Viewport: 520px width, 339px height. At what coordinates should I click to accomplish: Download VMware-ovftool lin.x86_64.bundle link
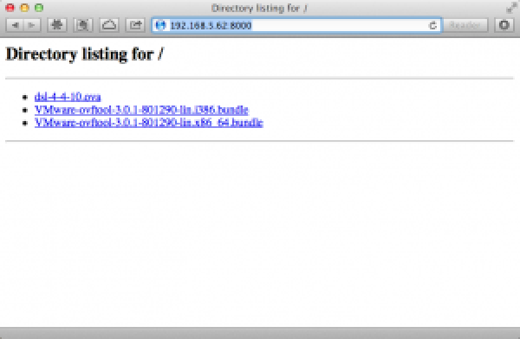coord(149,123)
